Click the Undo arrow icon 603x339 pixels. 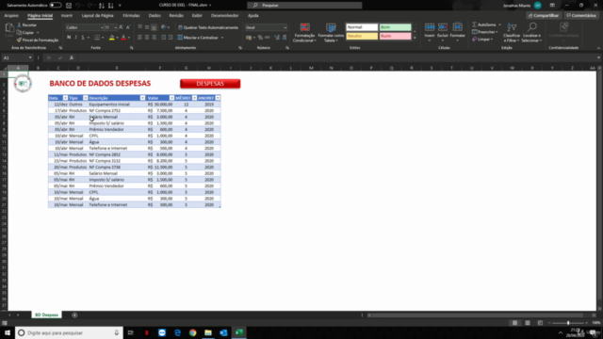[x=78, y=6]
